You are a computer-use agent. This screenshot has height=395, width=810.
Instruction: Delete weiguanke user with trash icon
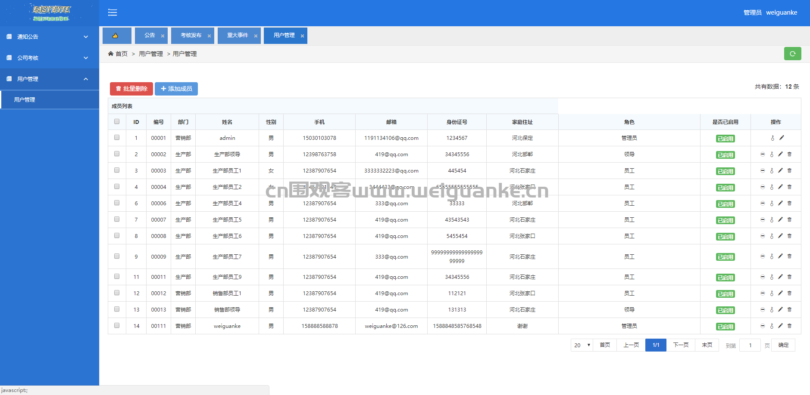click(789, 326)
